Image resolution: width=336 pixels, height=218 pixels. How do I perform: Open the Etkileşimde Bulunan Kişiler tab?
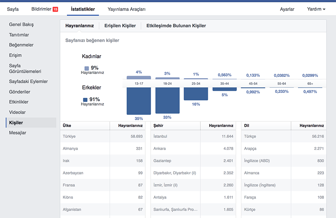pos(176,26)
